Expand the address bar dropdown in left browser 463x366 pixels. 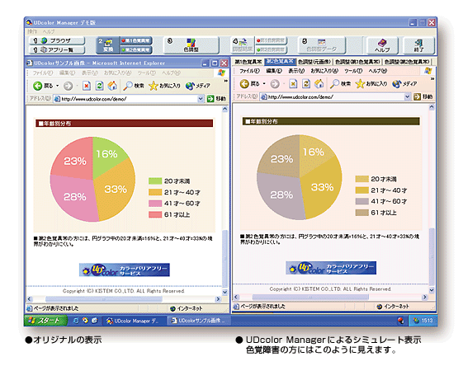click(x=201, y=98)
